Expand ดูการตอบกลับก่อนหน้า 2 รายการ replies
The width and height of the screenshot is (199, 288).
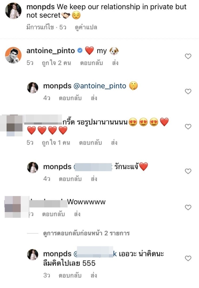click(86, 233)
